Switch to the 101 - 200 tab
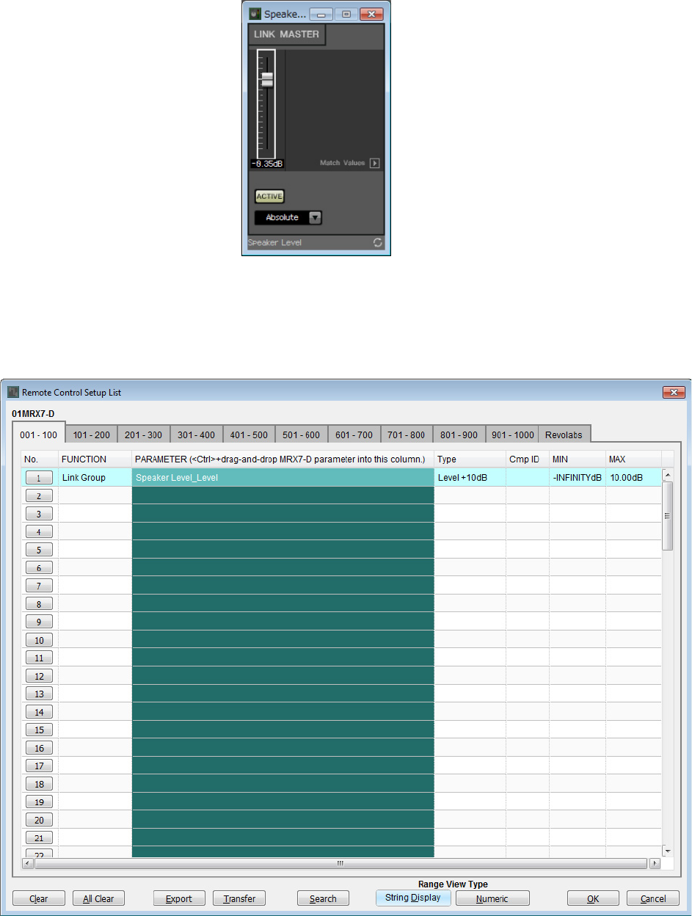 (92, 435)
